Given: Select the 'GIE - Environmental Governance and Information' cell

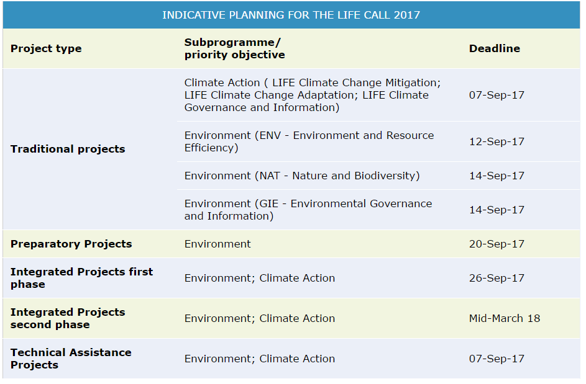Looking at the screenshot, I should pos(308,210).
